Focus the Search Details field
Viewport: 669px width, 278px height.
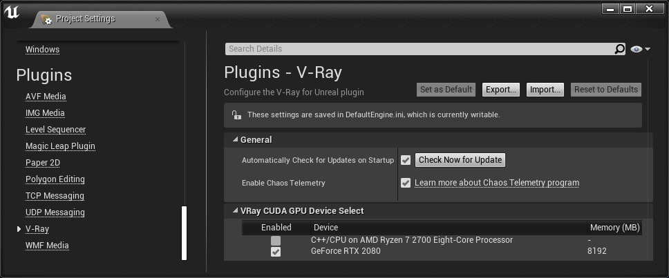pyautogui.click(x=420, y=49)
